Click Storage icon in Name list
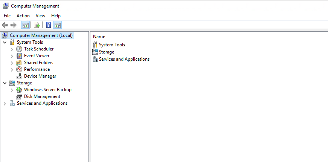328x162 pixels. click(95, 52)
